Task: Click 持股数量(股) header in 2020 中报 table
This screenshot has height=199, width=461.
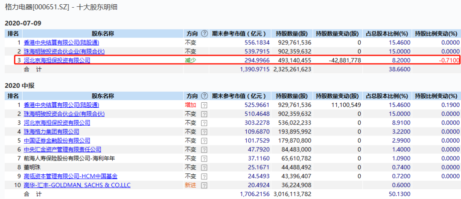Action: coord(292,96)
